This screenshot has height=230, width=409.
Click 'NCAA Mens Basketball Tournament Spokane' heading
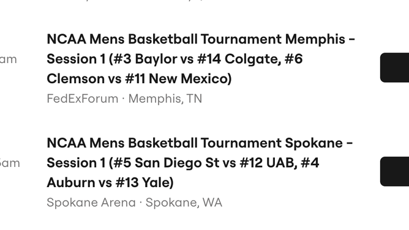coord(195,143)
